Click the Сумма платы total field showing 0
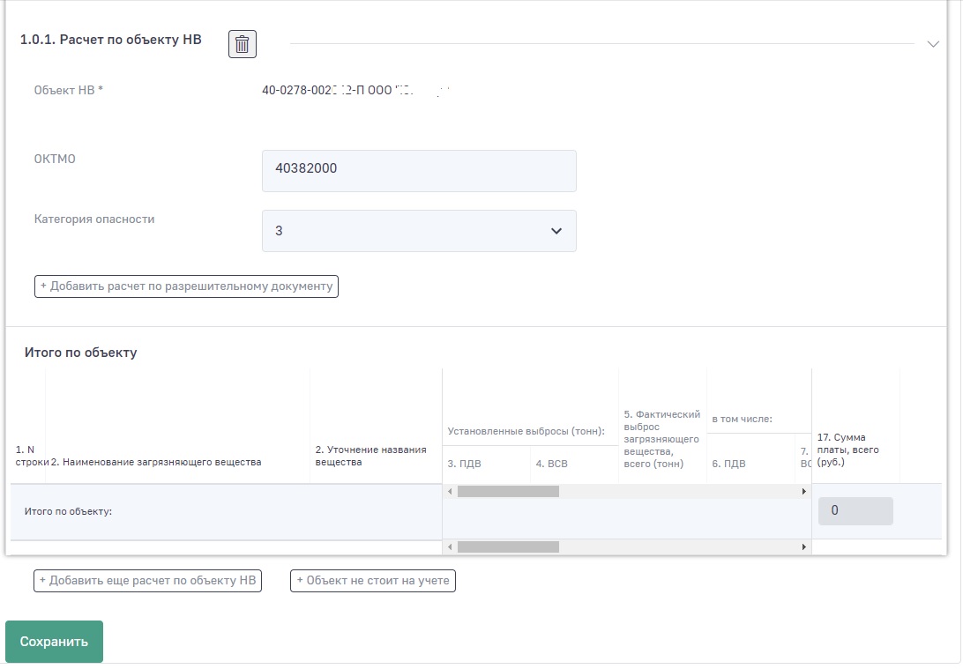Screen dimensions: 963x669 coord(855,511)
